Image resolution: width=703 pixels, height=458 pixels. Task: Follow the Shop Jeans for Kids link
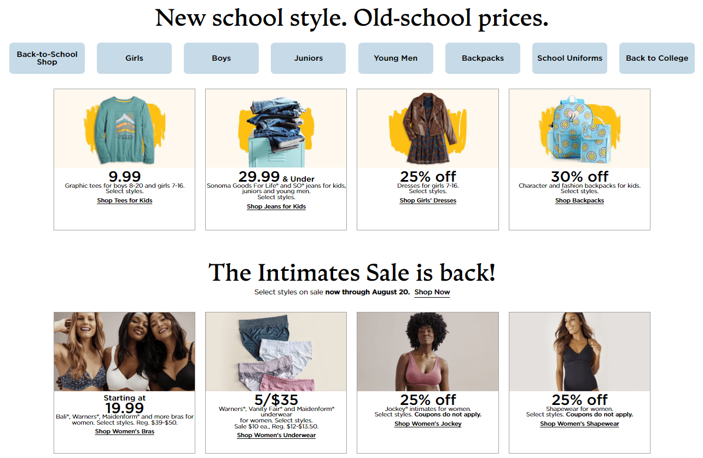[276, 207]
